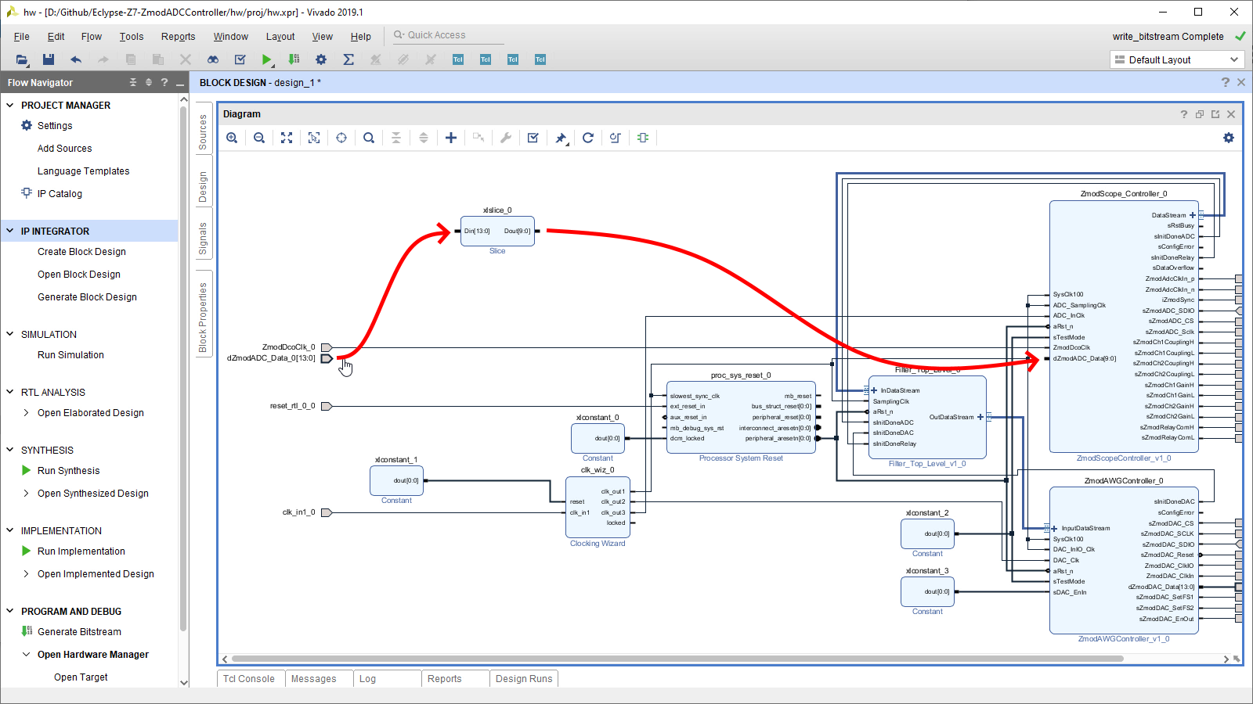Expand Open Implemented Design
Screen dimensions: 1253x704
pyautogui.click(x=26, y=573)
